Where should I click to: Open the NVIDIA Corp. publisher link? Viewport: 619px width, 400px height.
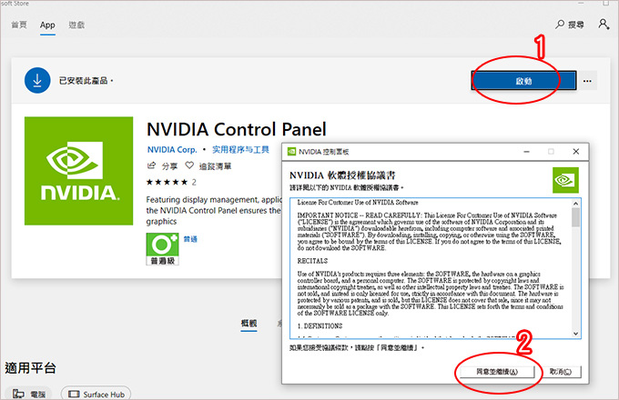tap(172, 150)
